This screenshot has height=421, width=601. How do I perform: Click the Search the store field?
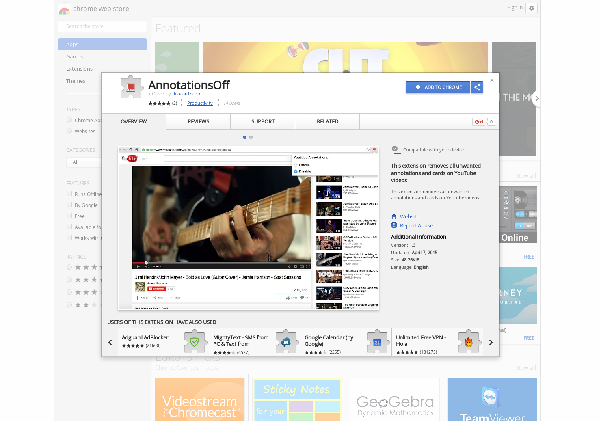(x=102, y=26)
